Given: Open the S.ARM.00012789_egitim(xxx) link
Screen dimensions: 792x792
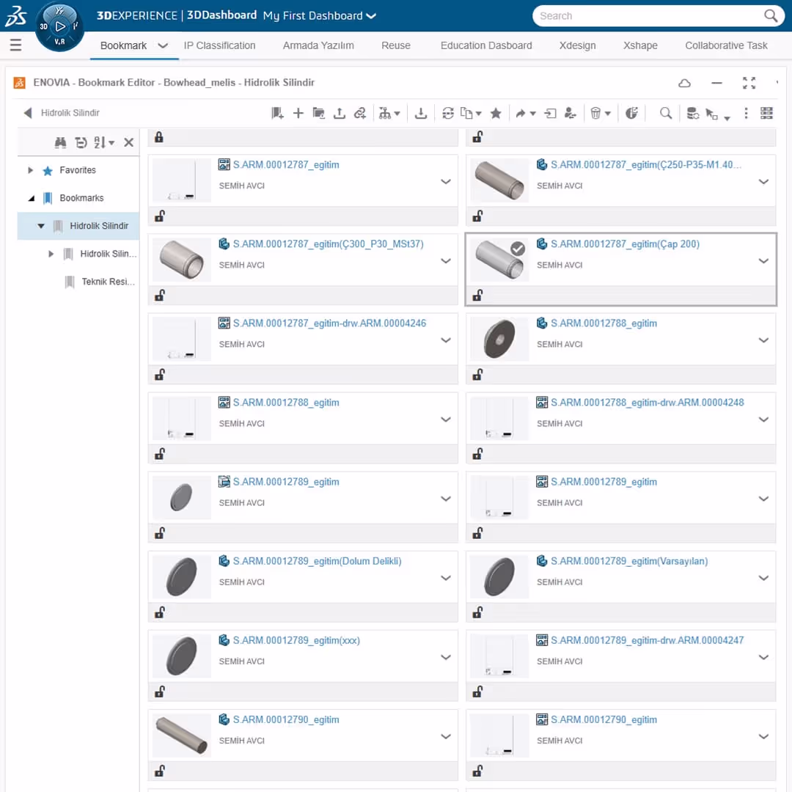Looking at the screenshot, I should (x=296, y=640).
